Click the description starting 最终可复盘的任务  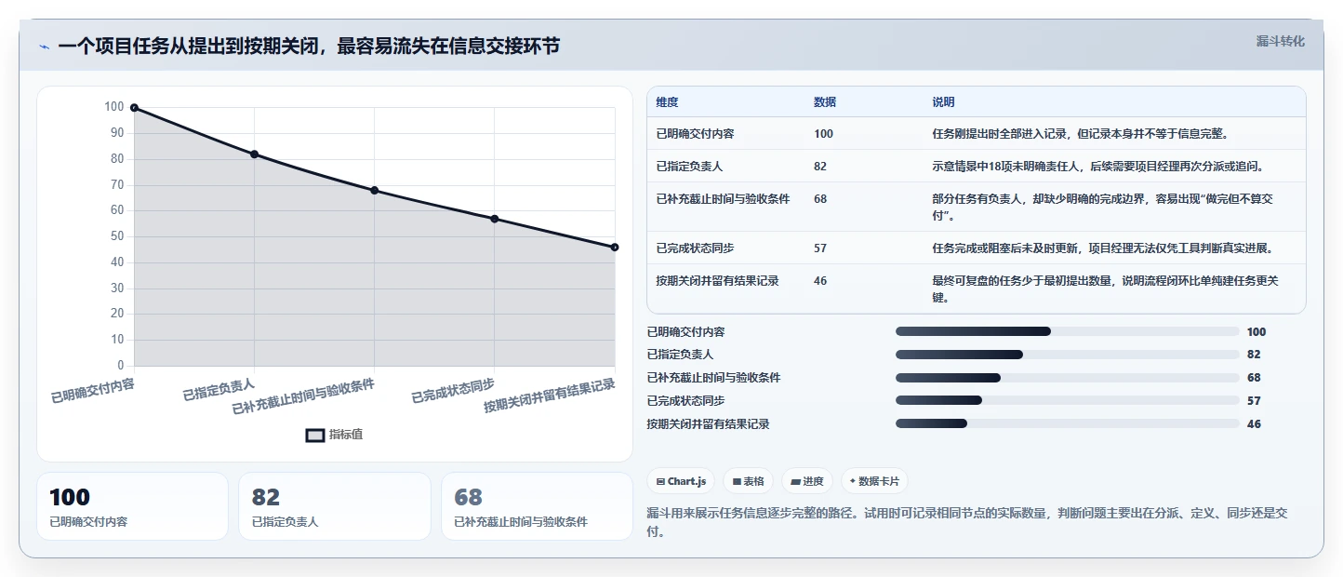tap(1106, 289)
